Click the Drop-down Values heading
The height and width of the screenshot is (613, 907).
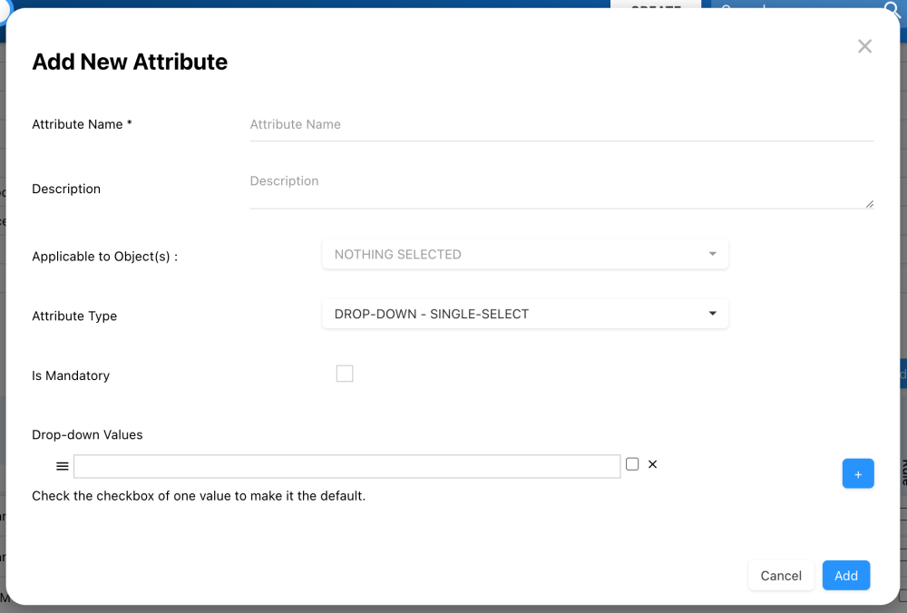pyautogui.click(x=87, y=435)
